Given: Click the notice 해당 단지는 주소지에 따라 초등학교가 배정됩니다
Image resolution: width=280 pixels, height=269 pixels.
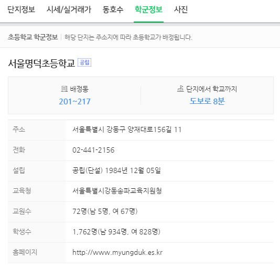Looking at the screenshot, I should click(x=128, y=37).
